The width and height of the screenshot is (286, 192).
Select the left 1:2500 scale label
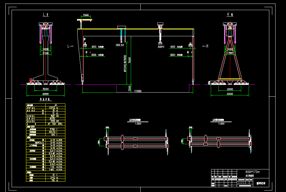[138, 124]
